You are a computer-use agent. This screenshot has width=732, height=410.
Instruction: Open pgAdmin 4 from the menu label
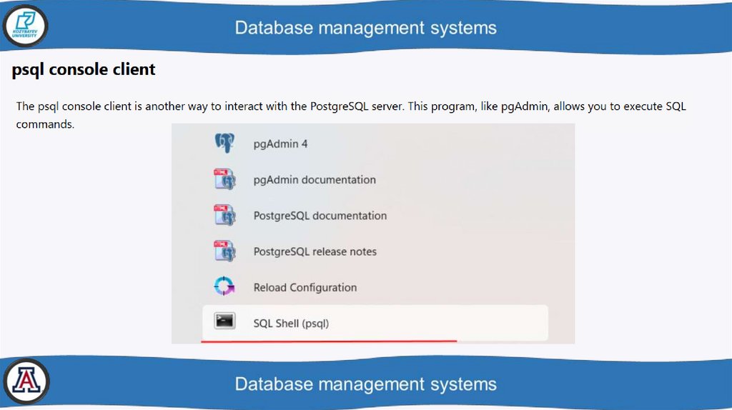(x=280, y=144)
